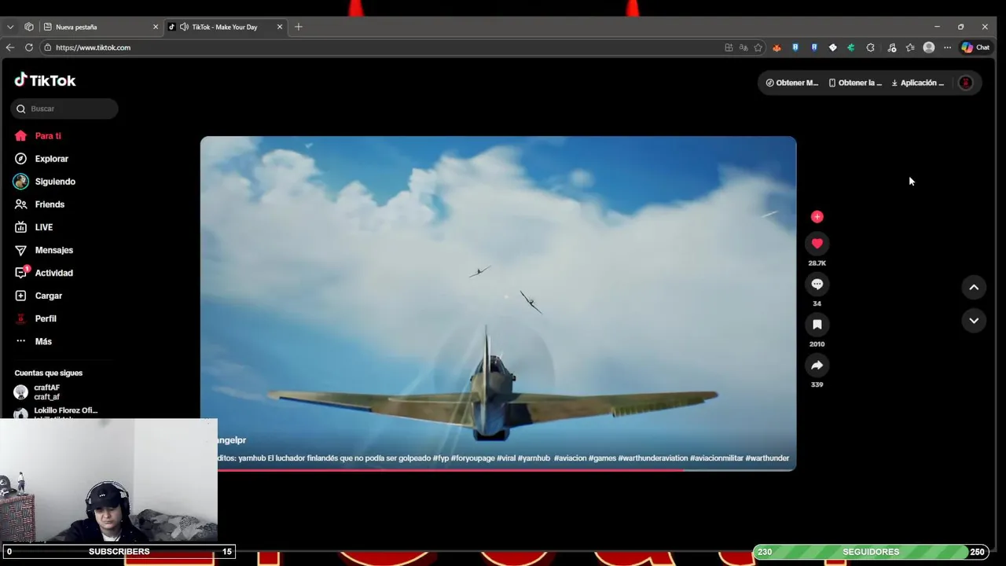Open the comments bubble icon
The height and width of the screenshot is (566, 1006).
pos(817,284)
